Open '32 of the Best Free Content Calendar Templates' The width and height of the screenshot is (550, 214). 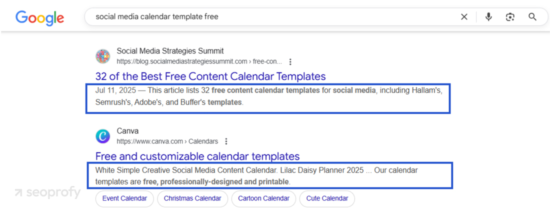pos(210,76)
